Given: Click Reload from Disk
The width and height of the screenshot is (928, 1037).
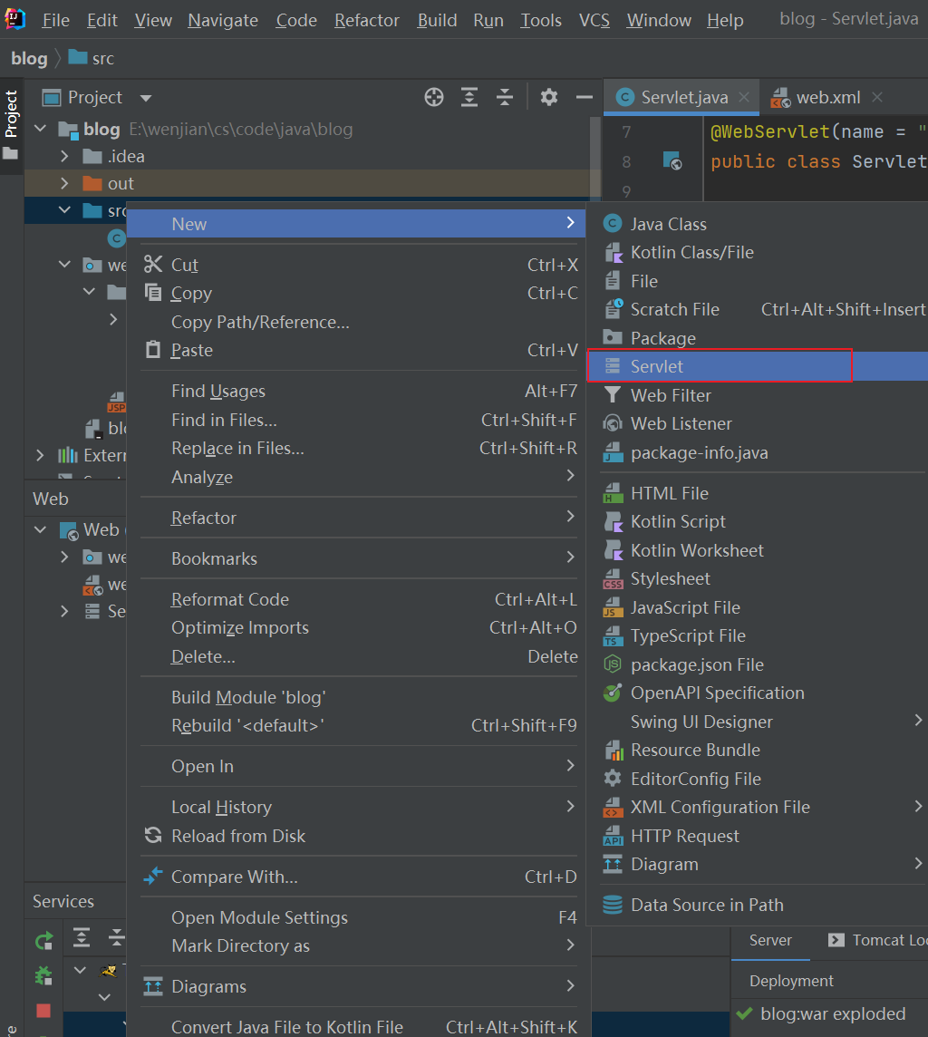Looking at the screenshot, I should point(358,836).
